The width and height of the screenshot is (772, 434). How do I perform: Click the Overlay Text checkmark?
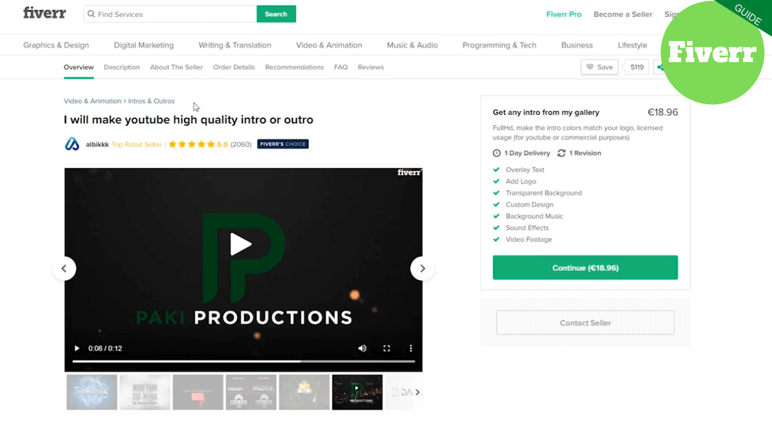click(x=496, y=170)
